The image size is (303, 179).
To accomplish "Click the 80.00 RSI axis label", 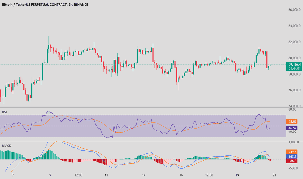I will 292,109.
